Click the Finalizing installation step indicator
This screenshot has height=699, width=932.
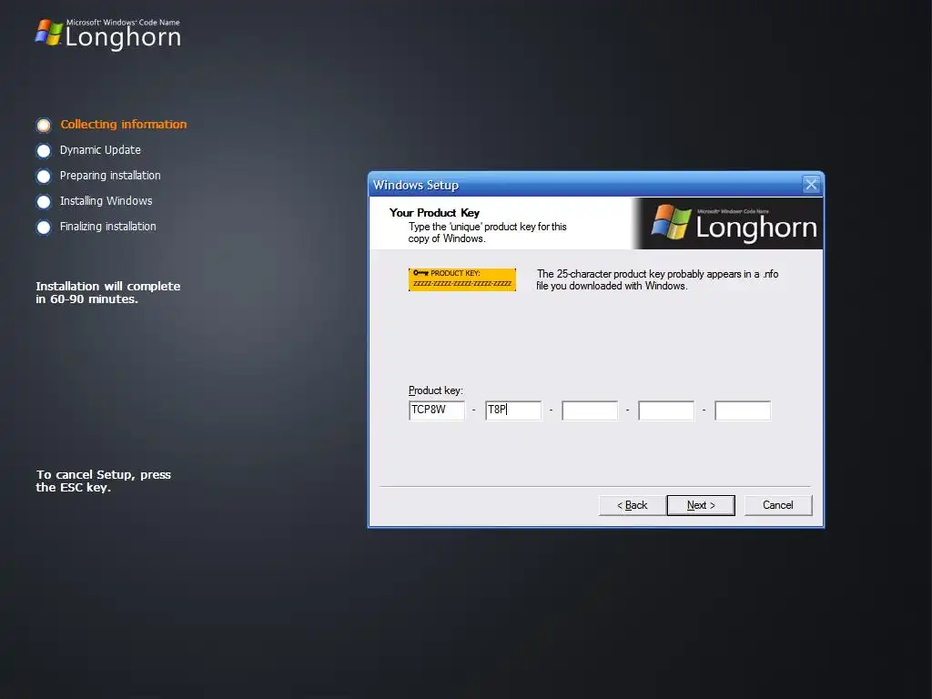point(44,228)
